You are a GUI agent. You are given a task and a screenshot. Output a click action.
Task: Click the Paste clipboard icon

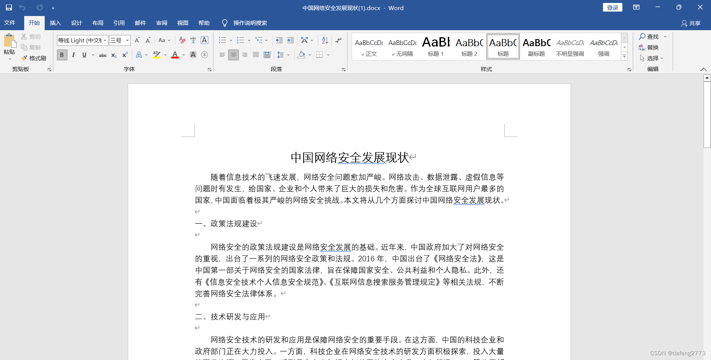point(9,41)
